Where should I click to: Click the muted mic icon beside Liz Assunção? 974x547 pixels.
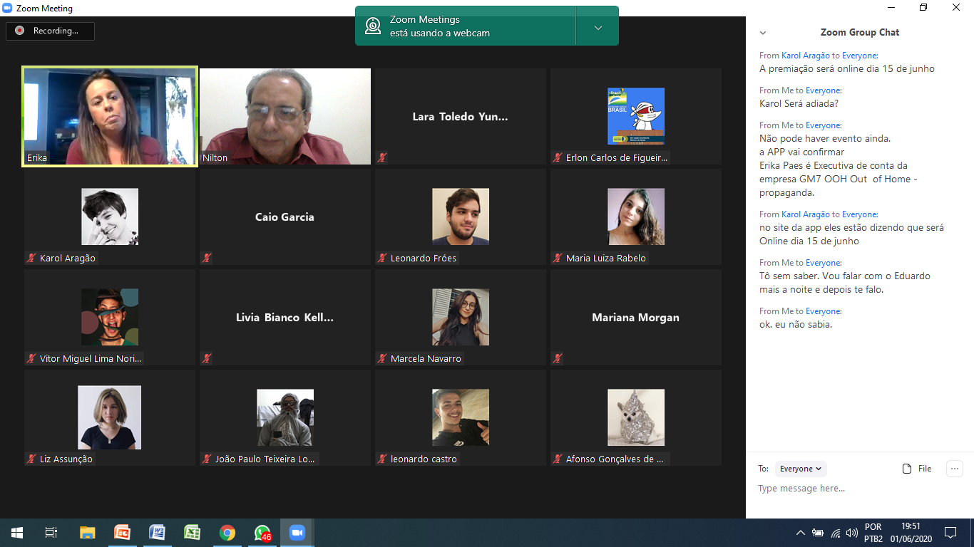(31, 459)
